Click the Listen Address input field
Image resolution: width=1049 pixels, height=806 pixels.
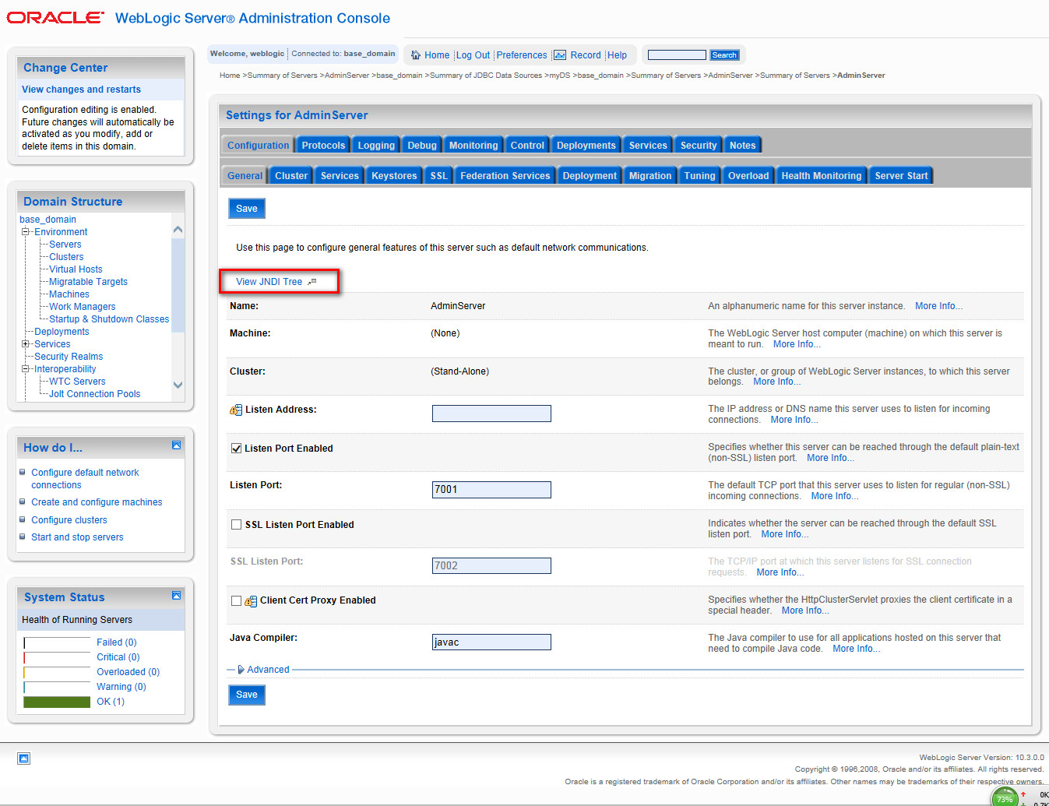[491, 414]
